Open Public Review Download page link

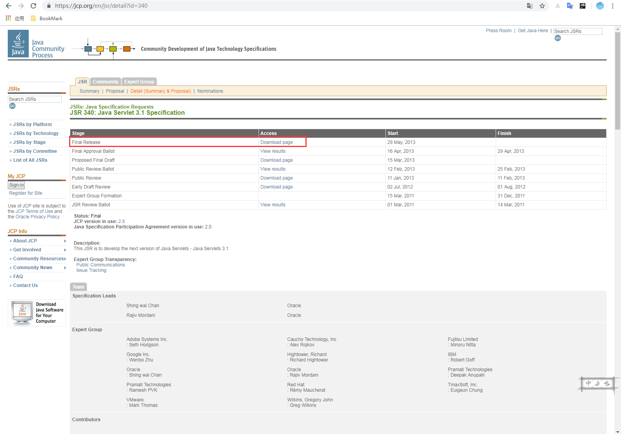coord(276,178)
